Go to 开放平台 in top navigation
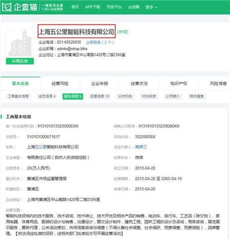The width and height of the screenshot is (230, 239). 114,7
